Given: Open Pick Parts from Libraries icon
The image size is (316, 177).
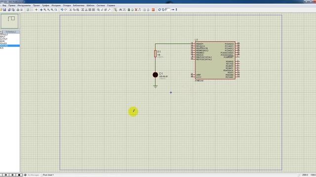Looking at the screenshot, I should [x=98, y=10].
